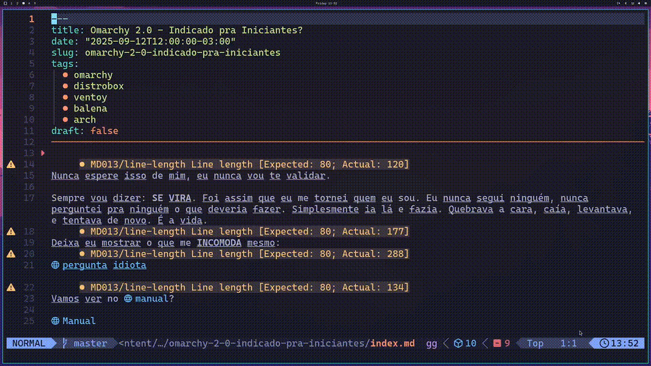The width and height of the screenshot is (651, 366).
Task: Click the 'master' branch name in statusline
Action: (x=90, y=343)
